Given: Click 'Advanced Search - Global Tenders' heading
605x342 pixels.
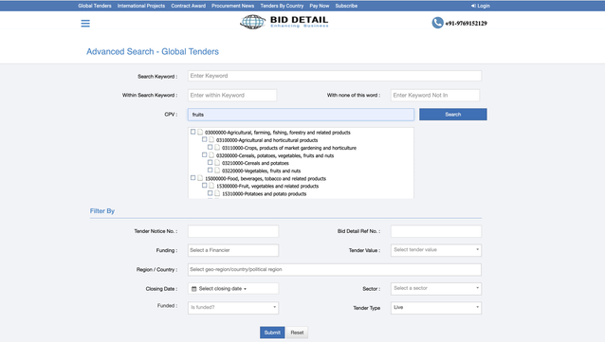Looking at the screenshot, I should 153,52.
